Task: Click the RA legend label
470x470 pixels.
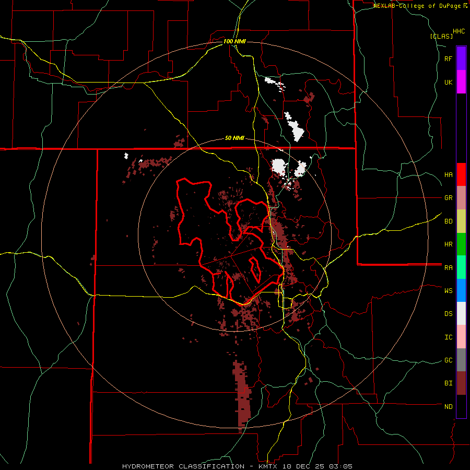Action: click(x=448, y=268)
